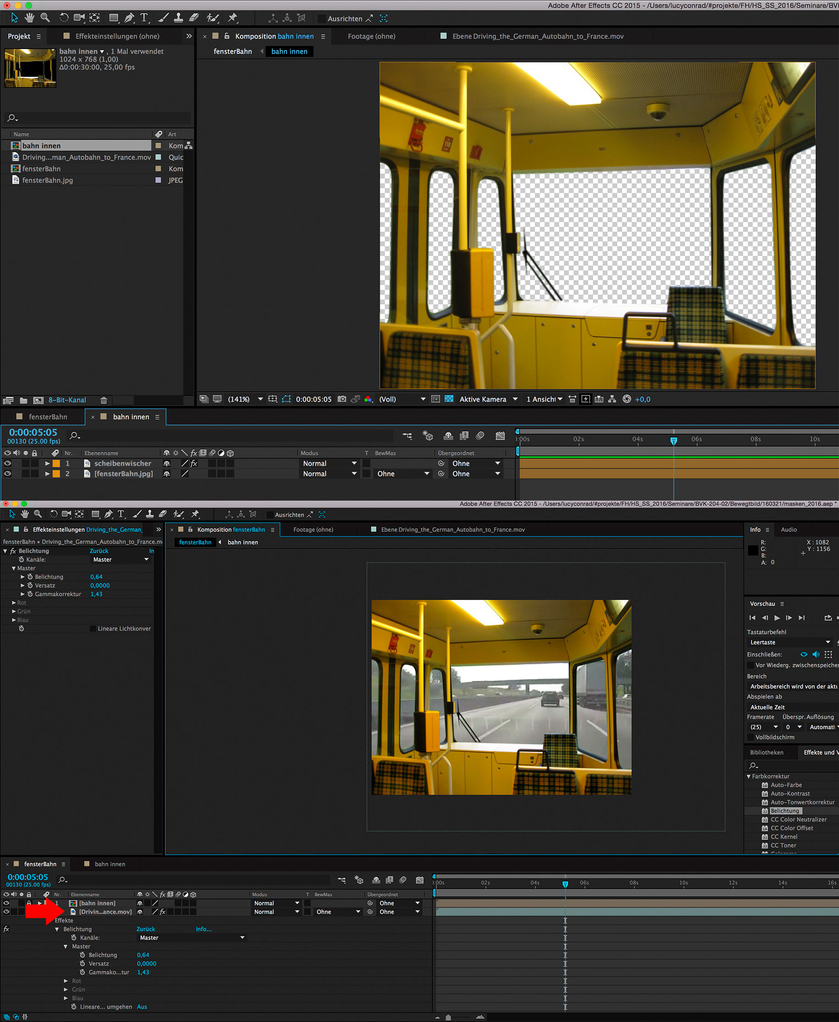
Task: Select Driving...man_Autobahn_to_France.mov in project list
Action: tap(86, 157)
